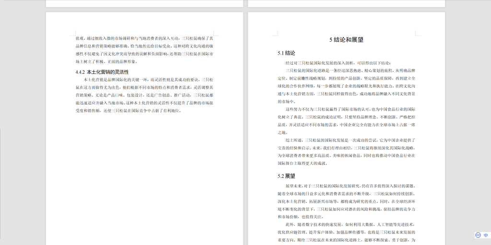Click the line starting '这些努力不仅为三只松鼠赢得了'
This screenshot has width=491, height=245.
pyautogui.click(x=351, y=109)
